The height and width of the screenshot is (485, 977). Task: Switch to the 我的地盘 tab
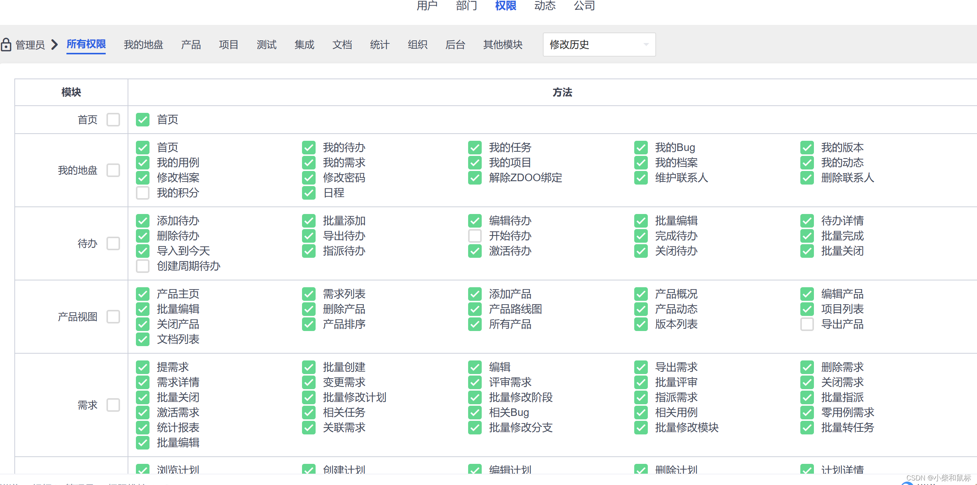coord(143,45)
